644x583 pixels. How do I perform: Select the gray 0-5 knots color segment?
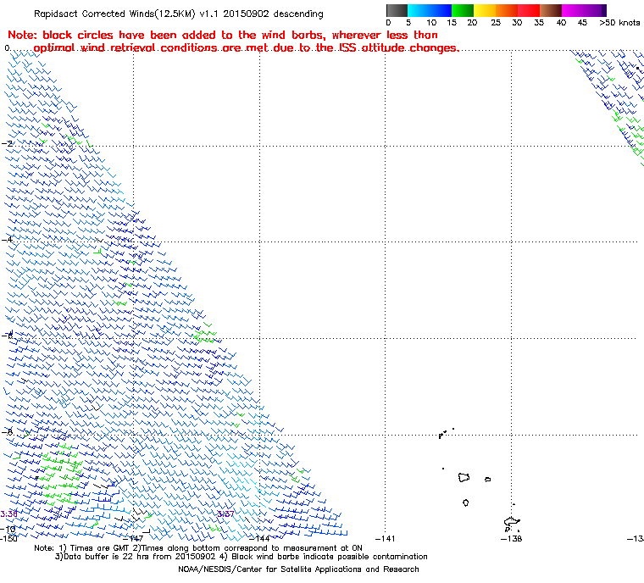397,10
